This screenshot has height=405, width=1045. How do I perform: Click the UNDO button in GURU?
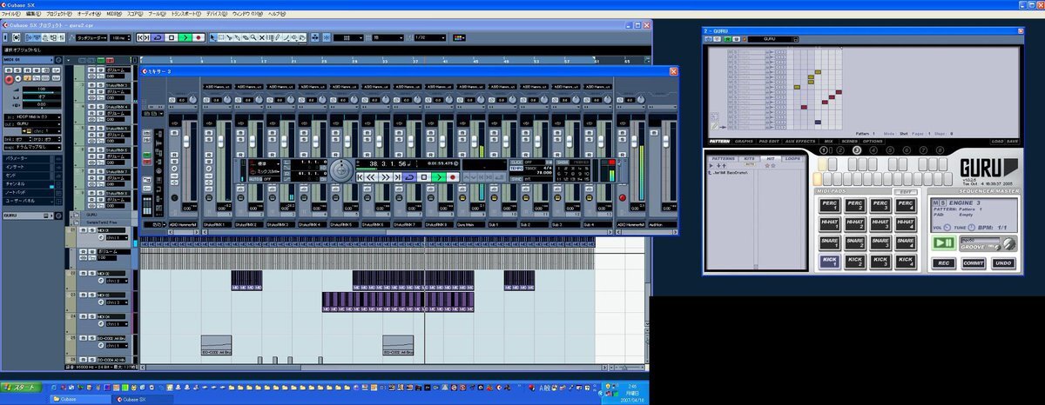click(x=1002, y=262)
